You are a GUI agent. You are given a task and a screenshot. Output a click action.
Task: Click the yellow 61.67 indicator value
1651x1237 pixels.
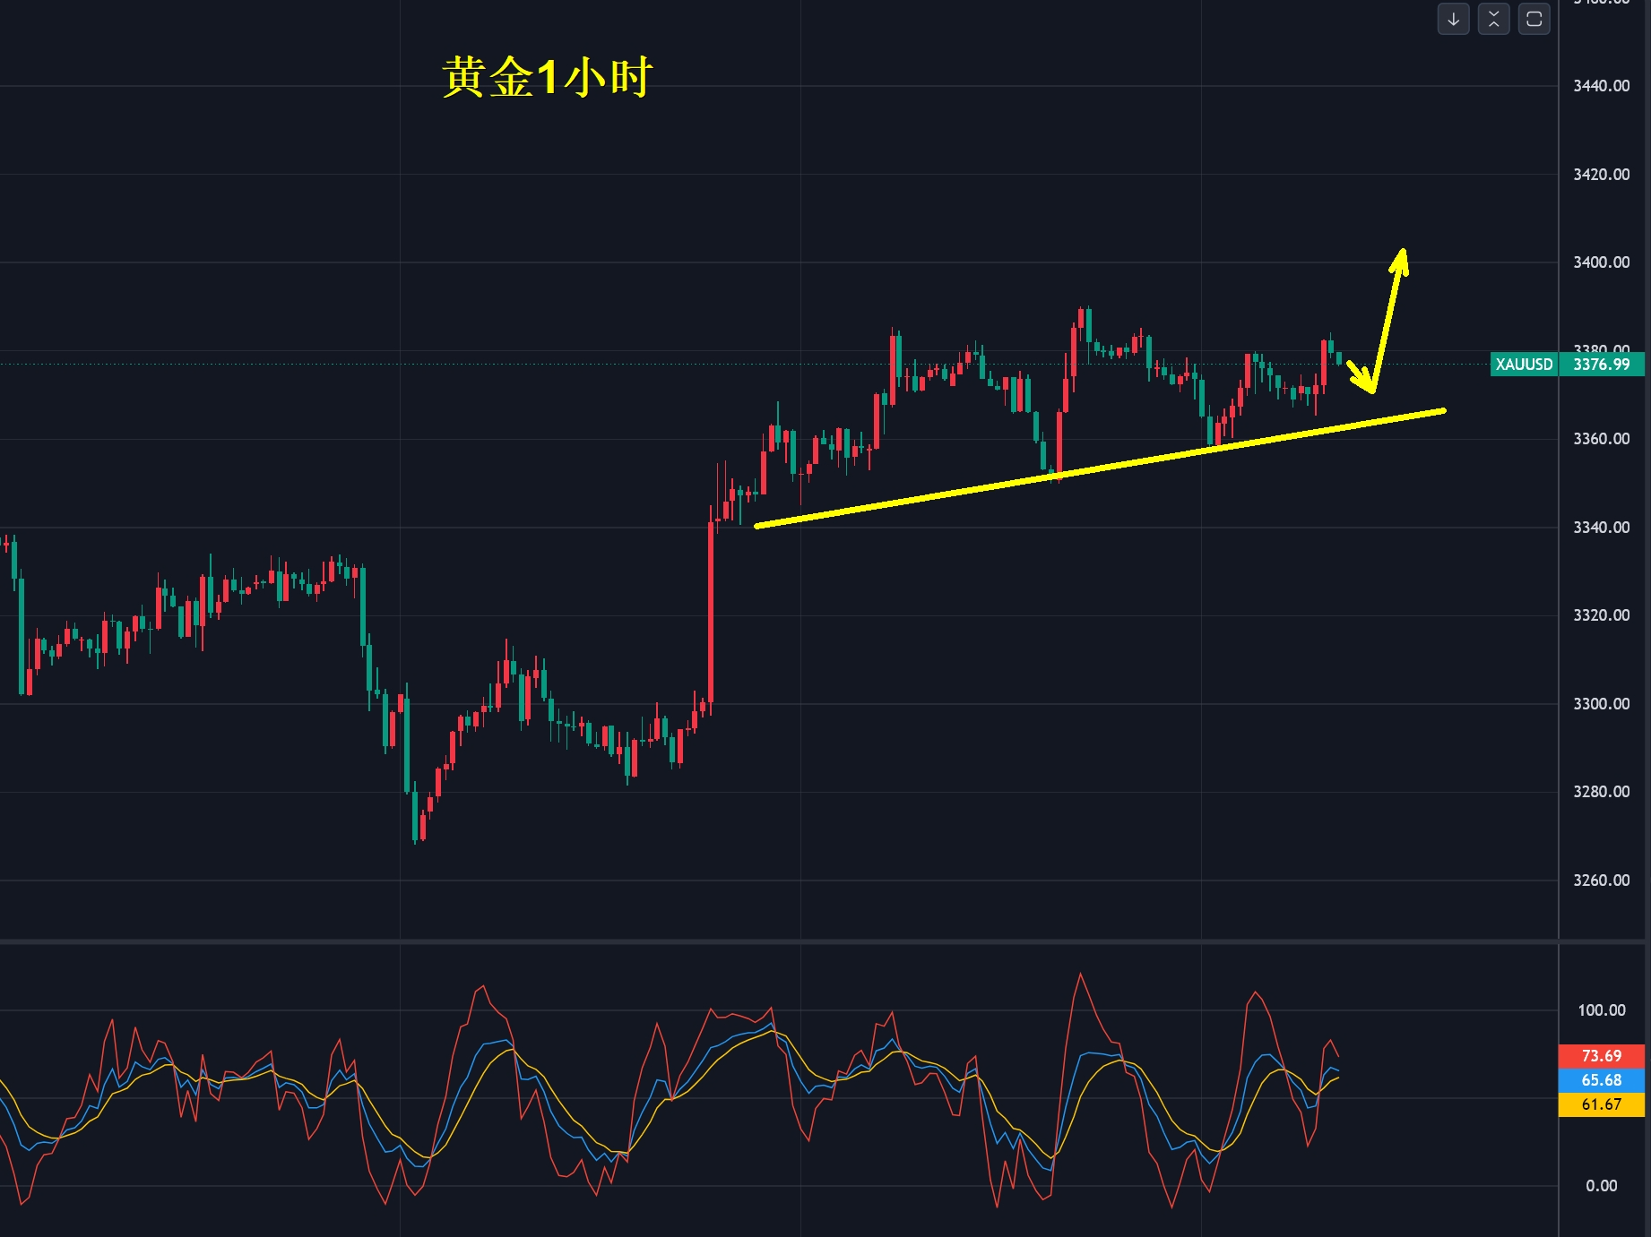click(x=1602, y=1104)
